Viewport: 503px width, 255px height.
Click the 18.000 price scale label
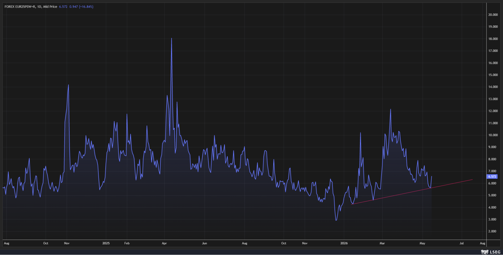[493, 39]
